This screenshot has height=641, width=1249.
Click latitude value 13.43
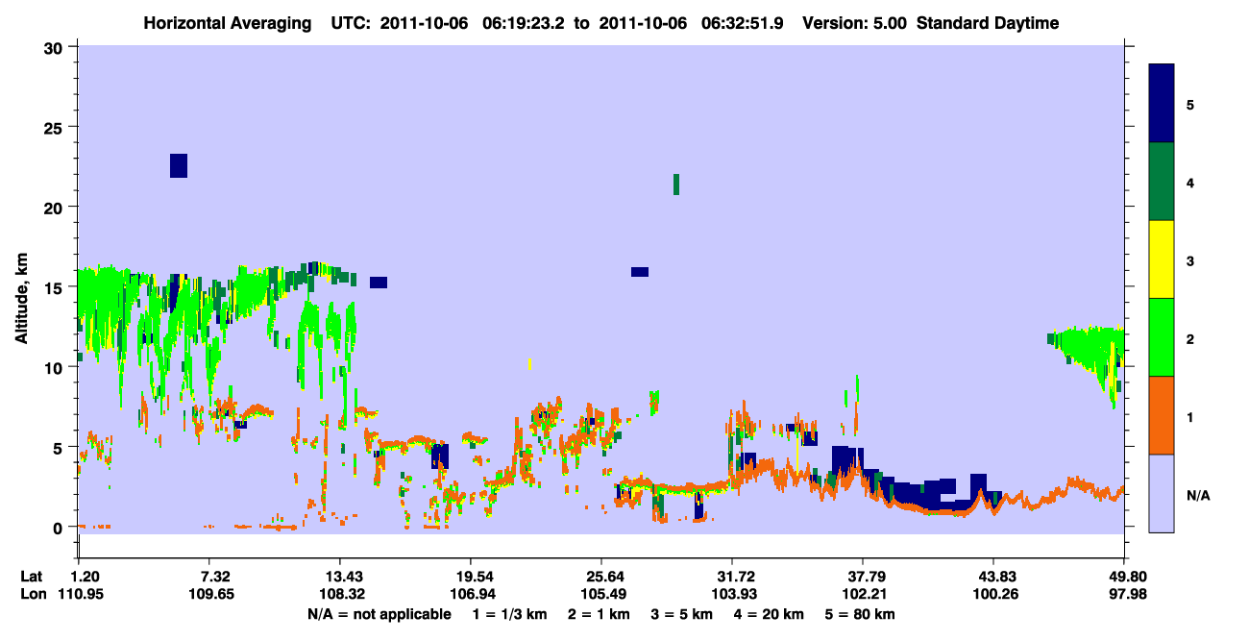click(x=340, y=577)
